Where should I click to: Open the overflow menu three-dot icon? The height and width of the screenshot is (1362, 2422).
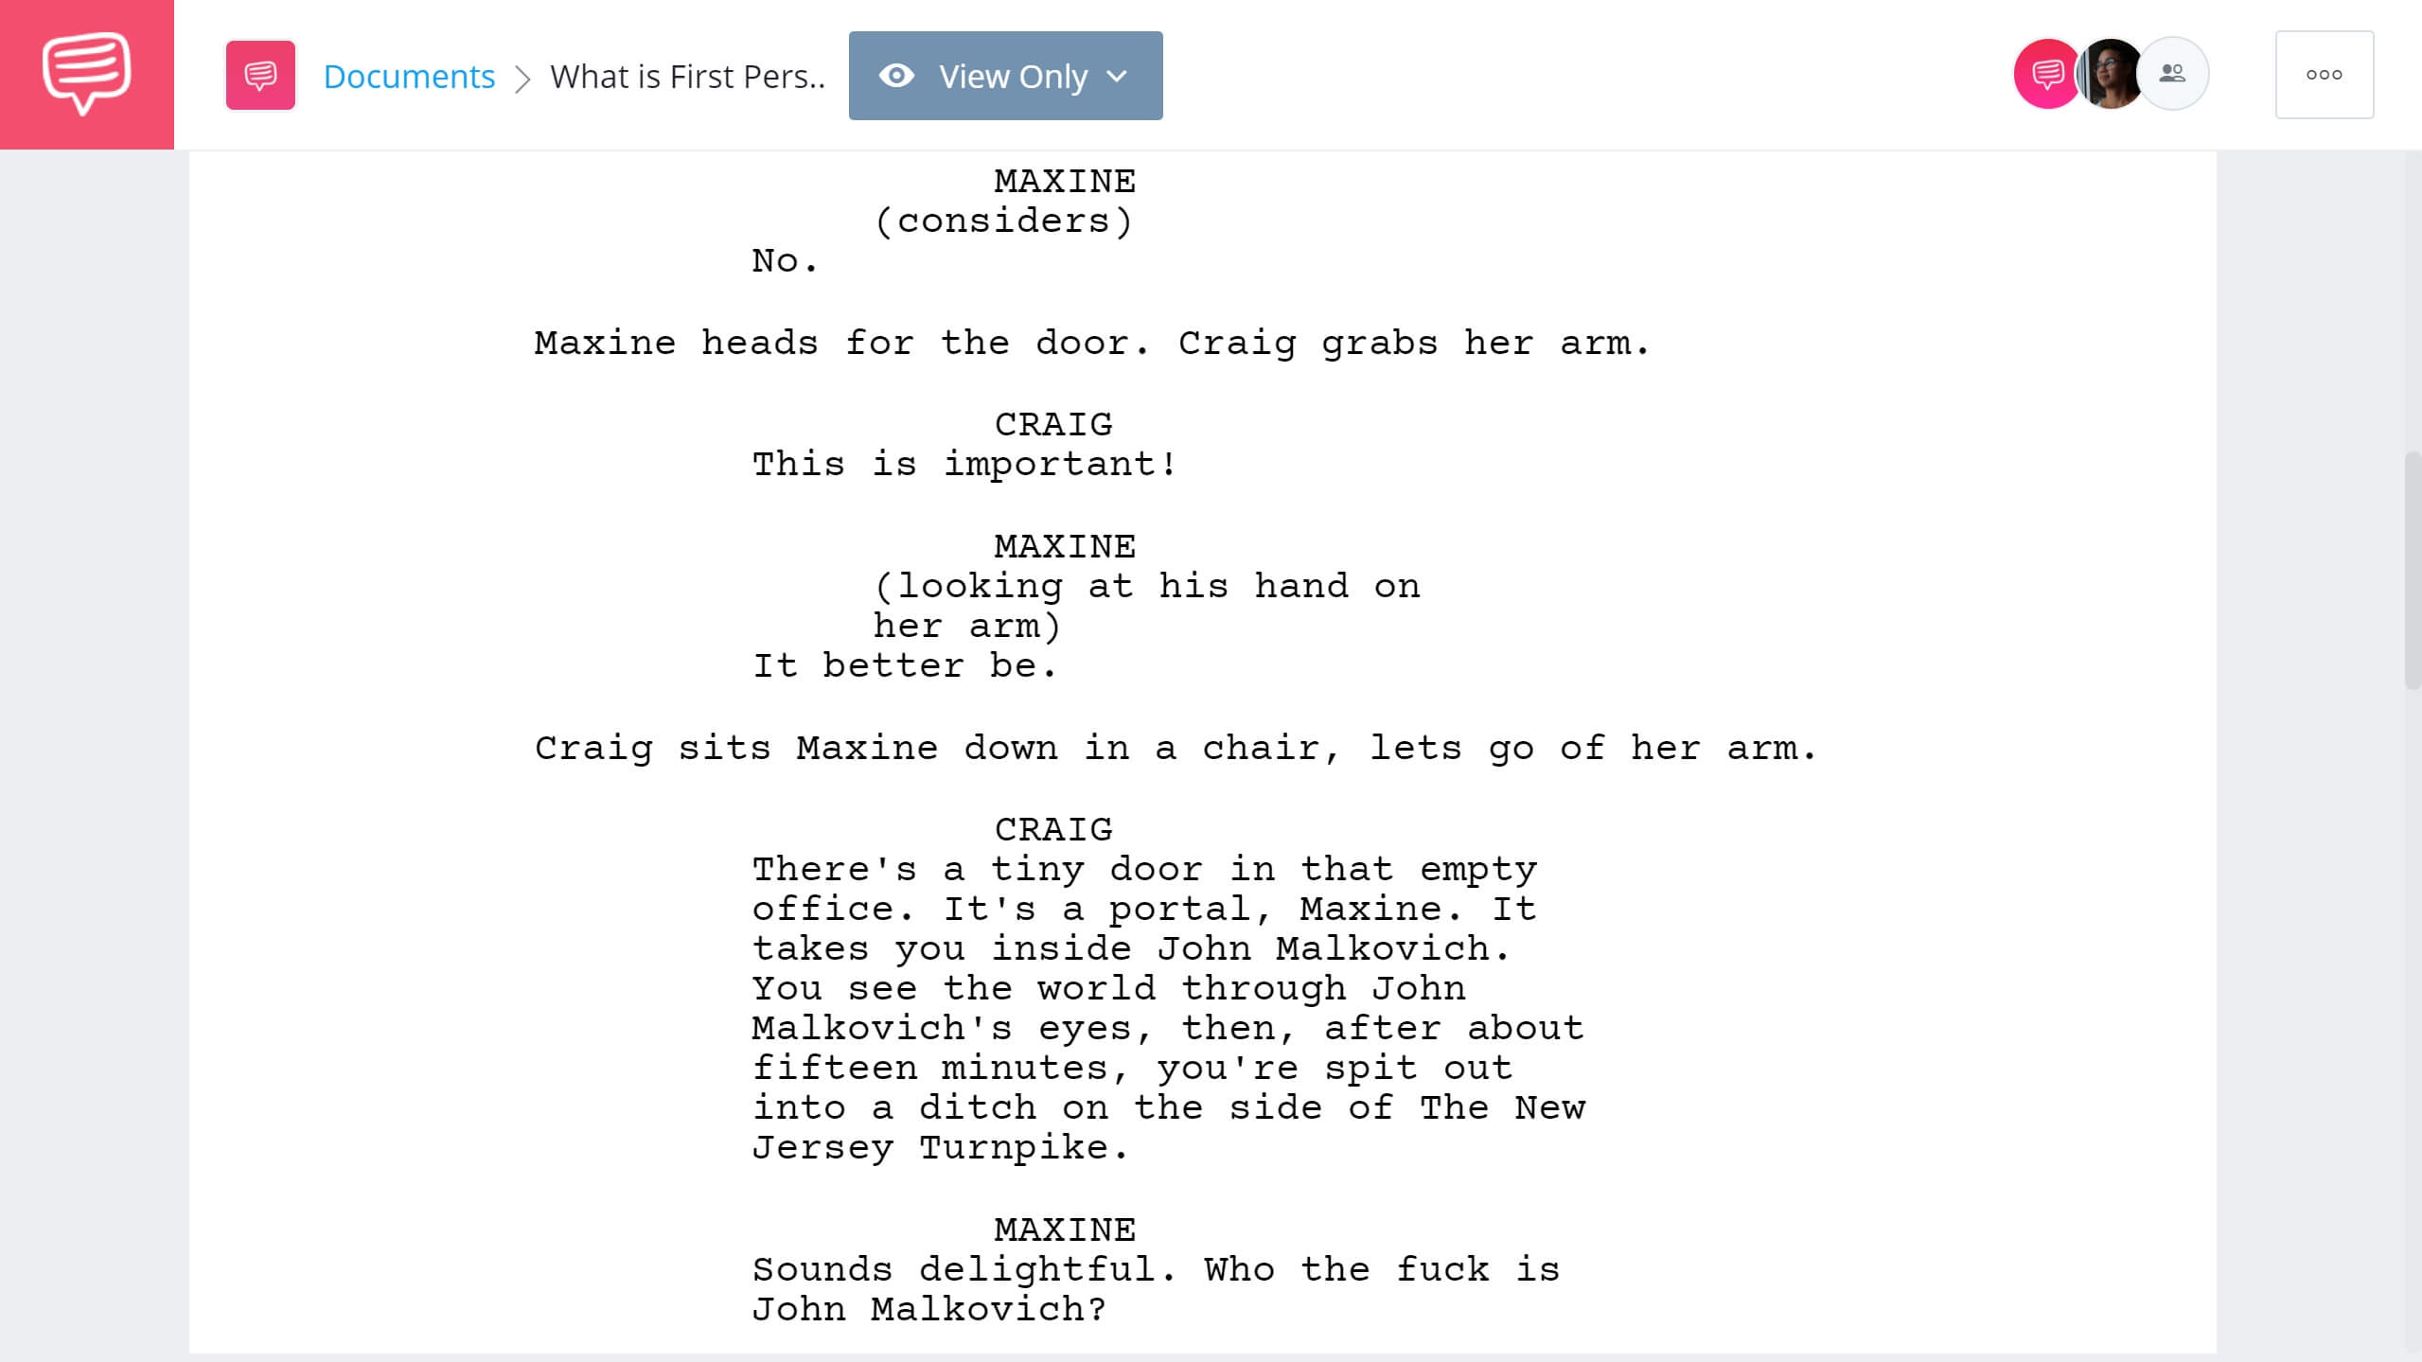2324,75
